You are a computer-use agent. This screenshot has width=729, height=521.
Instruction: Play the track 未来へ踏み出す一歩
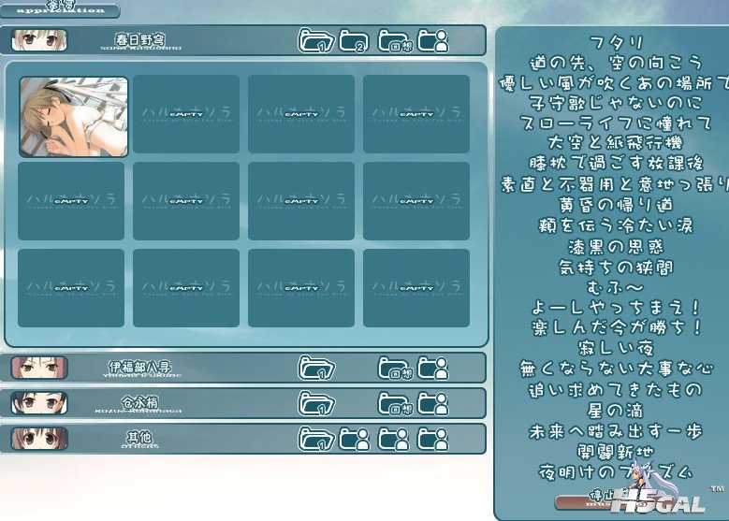616,432
